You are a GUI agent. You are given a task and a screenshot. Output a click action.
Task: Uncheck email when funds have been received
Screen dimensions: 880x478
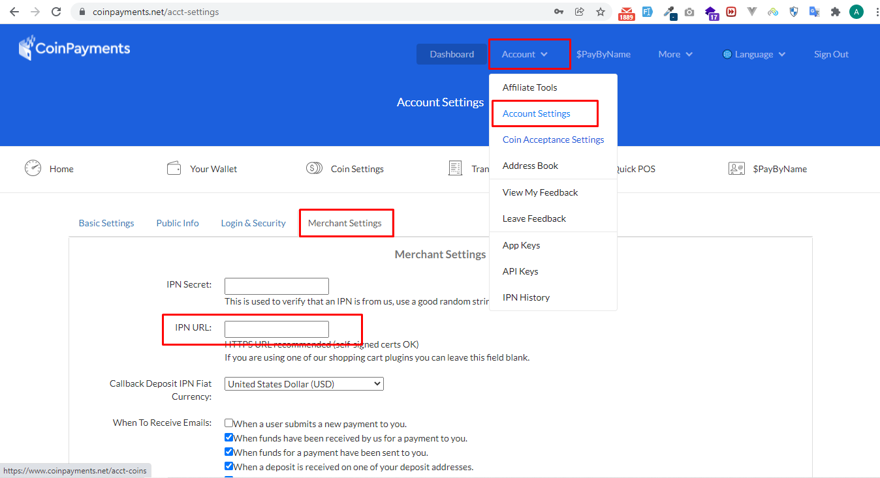(229, 438)
